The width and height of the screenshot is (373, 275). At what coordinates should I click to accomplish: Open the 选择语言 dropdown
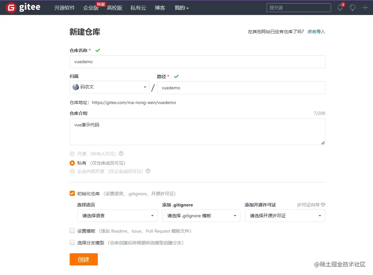(117, 216)
